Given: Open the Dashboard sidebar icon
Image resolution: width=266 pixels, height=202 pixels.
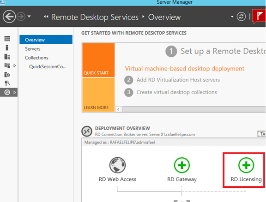Looking at the screenshot, I should 7,39.
